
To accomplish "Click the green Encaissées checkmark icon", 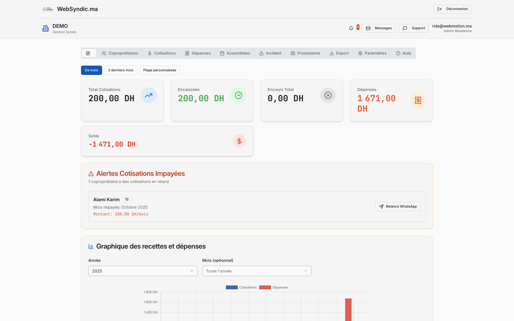I will [238, 95].
